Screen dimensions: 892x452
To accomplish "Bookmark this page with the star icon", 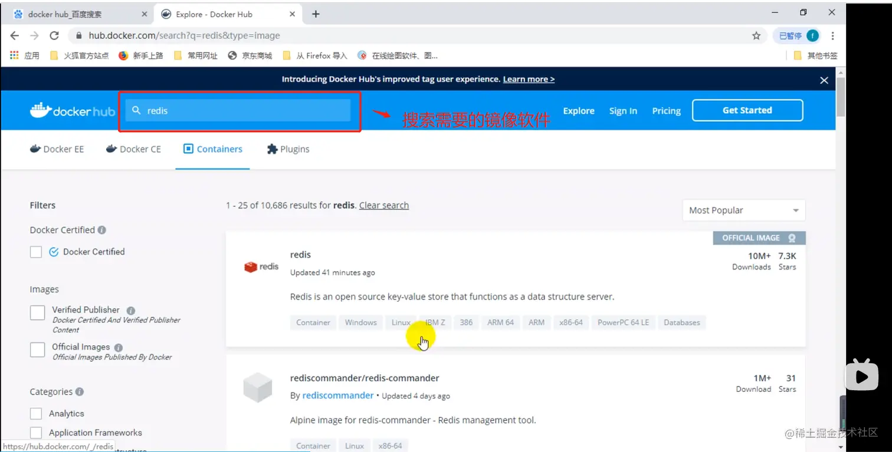I will tap(756, 35).
